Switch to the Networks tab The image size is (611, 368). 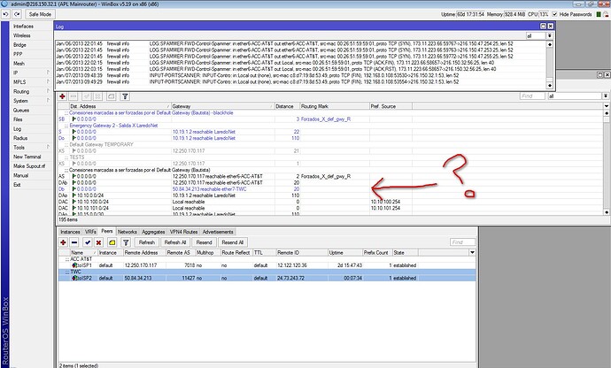tap(128, 232)
